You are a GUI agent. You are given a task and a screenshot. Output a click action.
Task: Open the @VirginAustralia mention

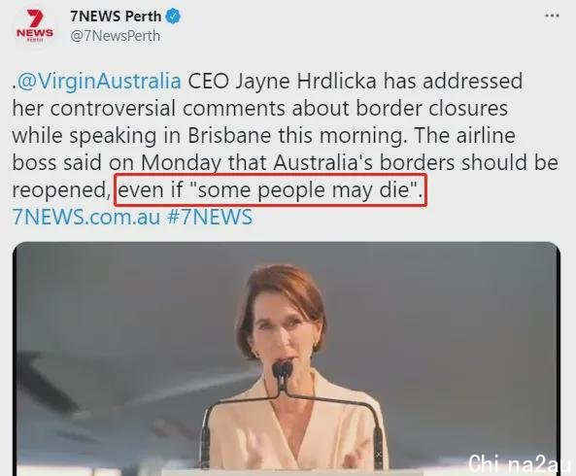click(x=99, y=82)
